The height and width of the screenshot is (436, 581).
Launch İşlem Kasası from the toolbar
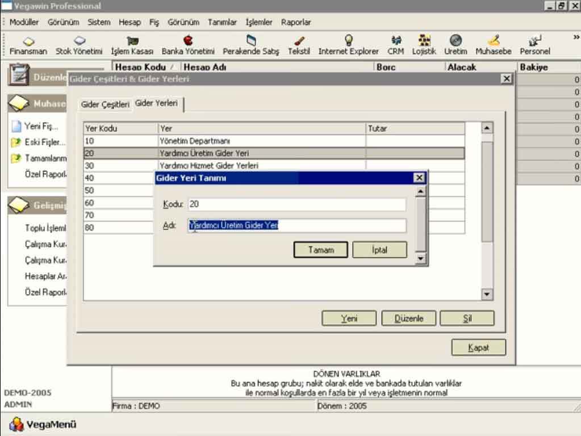[x=132, y=45]
